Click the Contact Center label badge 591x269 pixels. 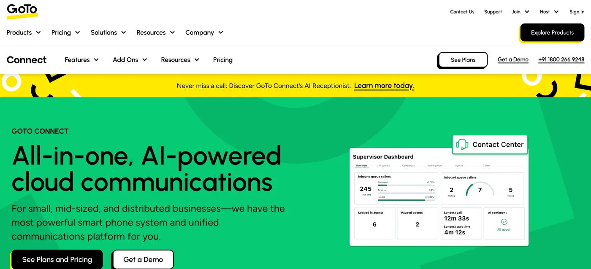490,145
